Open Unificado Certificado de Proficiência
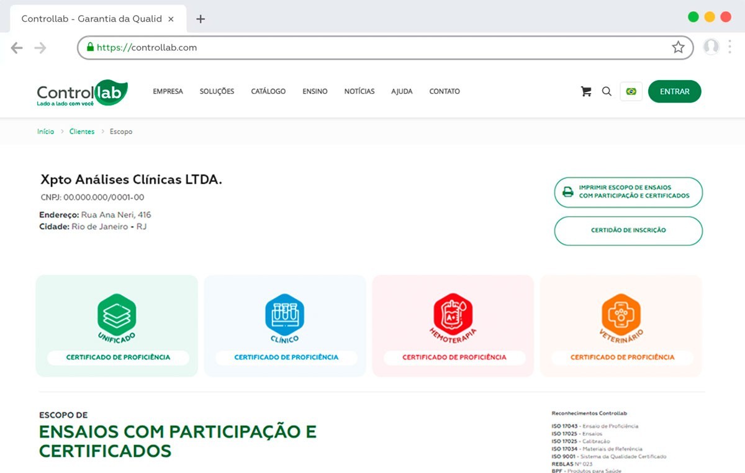This screenshot has height=473, width=745. [x=118, y=358]
